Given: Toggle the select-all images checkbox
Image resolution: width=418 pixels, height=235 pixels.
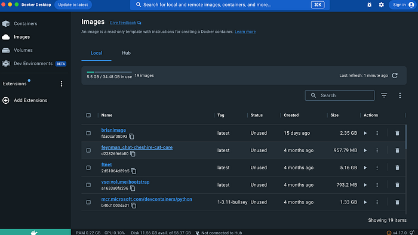Looking at the screenshot, I should [x=88, y=115].
